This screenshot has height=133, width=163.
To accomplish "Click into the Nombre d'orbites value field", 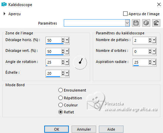I will 141,52.
